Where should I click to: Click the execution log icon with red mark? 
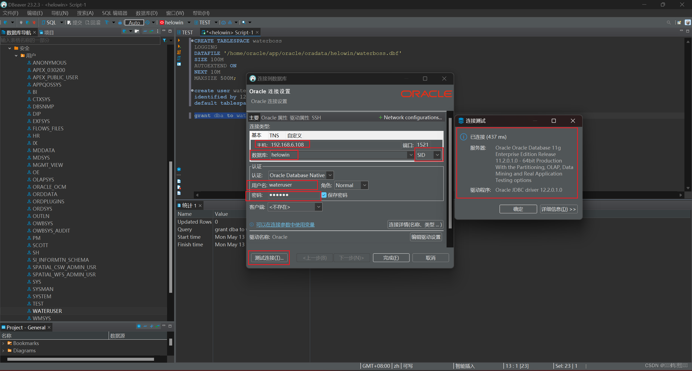(x=179, y=187)
